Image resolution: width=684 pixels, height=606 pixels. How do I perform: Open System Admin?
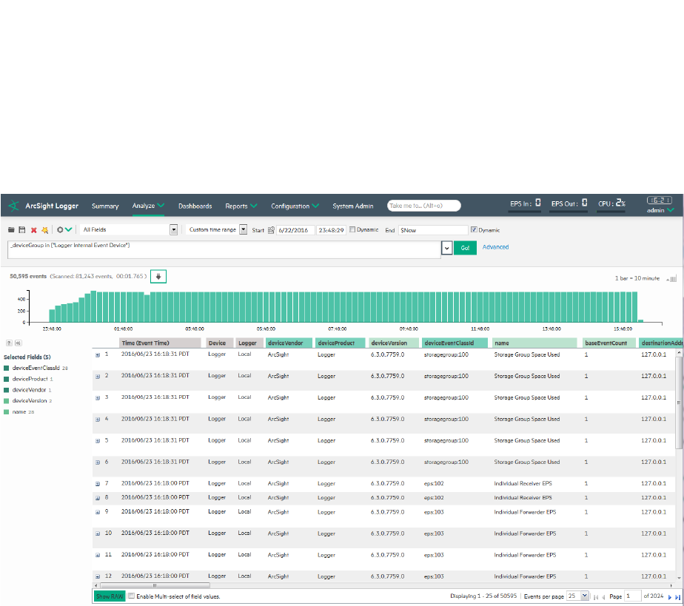pos(353,206)
